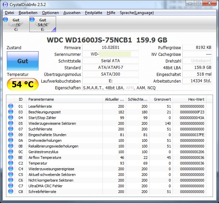Click the 48bit LBA value 159.9 GB
The width and height of the screenshot is (219, 203).
pyautogui.click(x=197, y=68)
